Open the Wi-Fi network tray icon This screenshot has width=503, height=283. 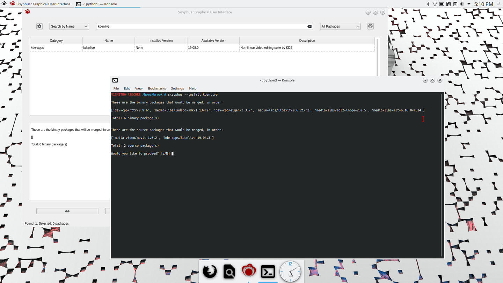(x=435, y=4)
